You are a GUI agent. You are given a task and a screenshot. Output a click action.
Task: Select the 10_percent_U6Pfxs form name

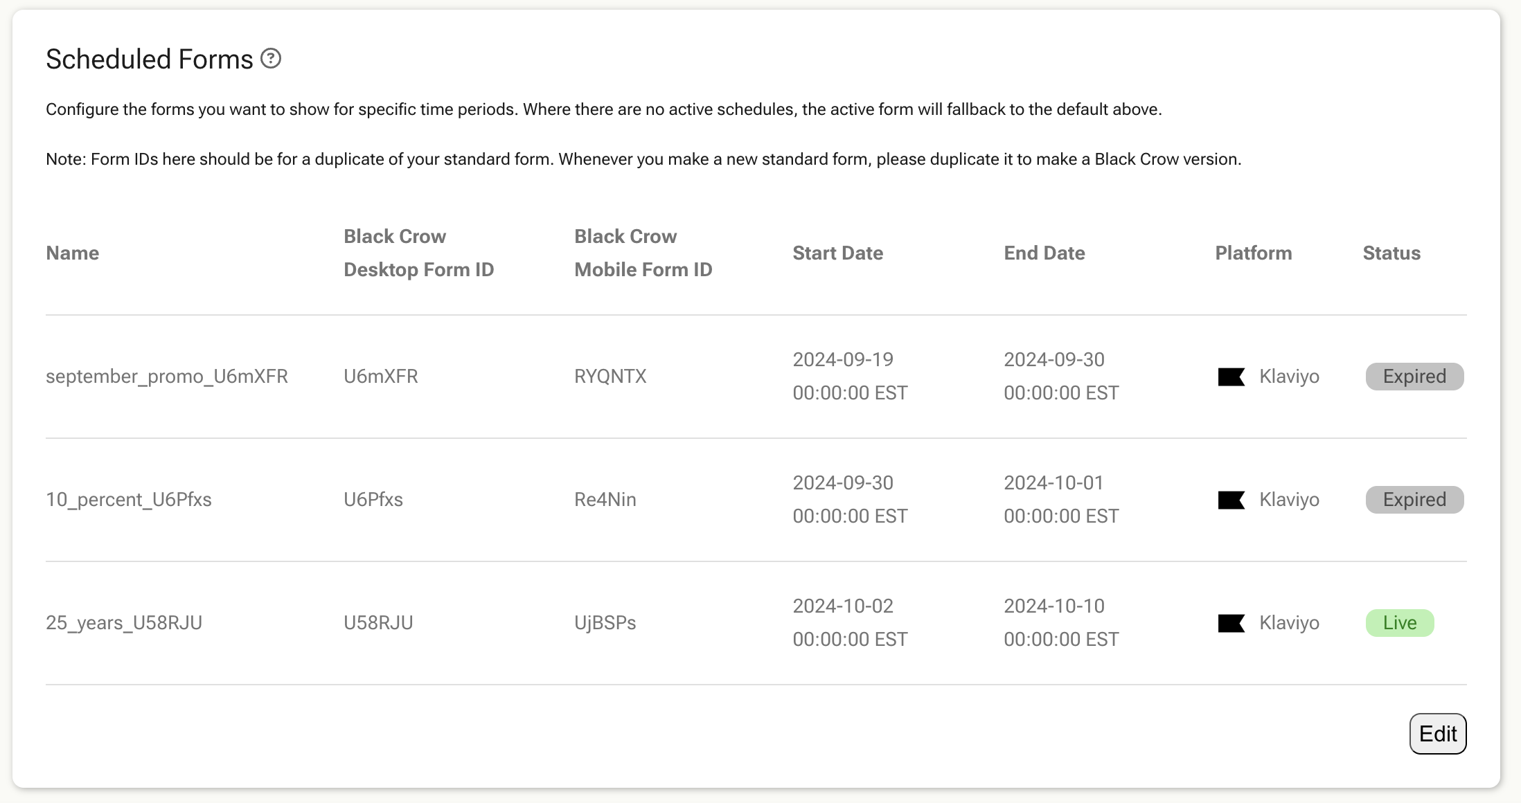[129, 500]
